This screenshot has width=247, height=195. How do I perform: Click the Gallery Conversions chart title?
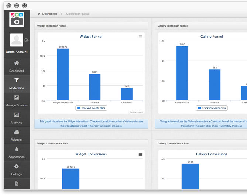point(212,154)
